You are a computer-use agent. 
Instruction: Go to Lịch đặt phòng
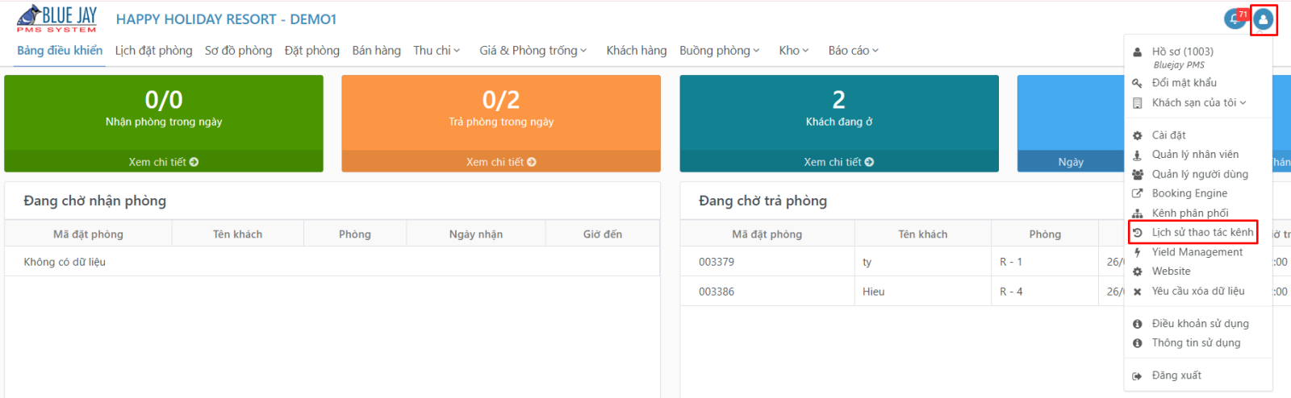(153, 50)
